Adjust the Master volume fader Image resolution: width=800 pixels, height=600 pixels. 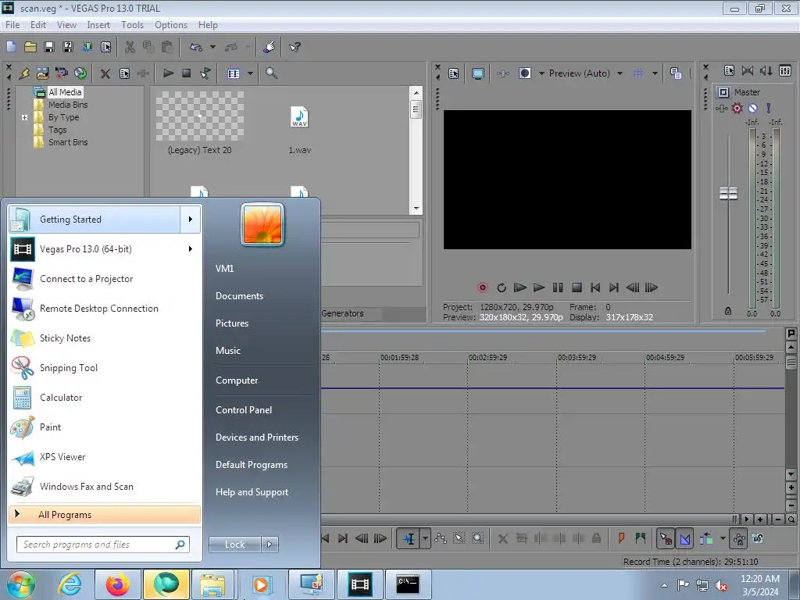pyautogui.click(x=728, y=194)
